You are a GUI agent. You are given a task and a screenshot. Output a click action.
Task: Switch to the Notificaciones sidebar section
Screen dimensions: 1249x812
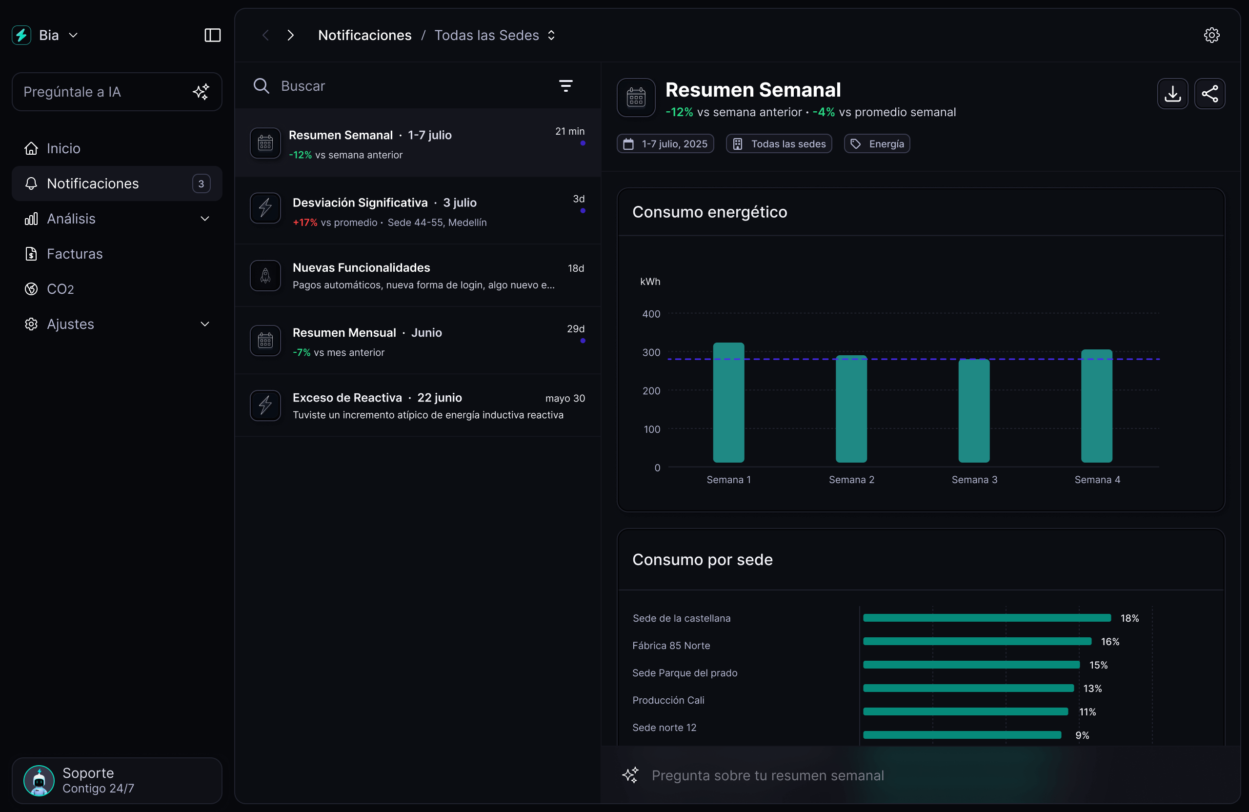tap(93, 183)
